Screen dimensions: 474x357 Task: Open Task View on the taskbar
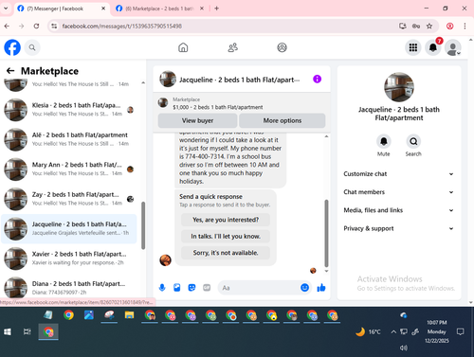click(27, 331)
